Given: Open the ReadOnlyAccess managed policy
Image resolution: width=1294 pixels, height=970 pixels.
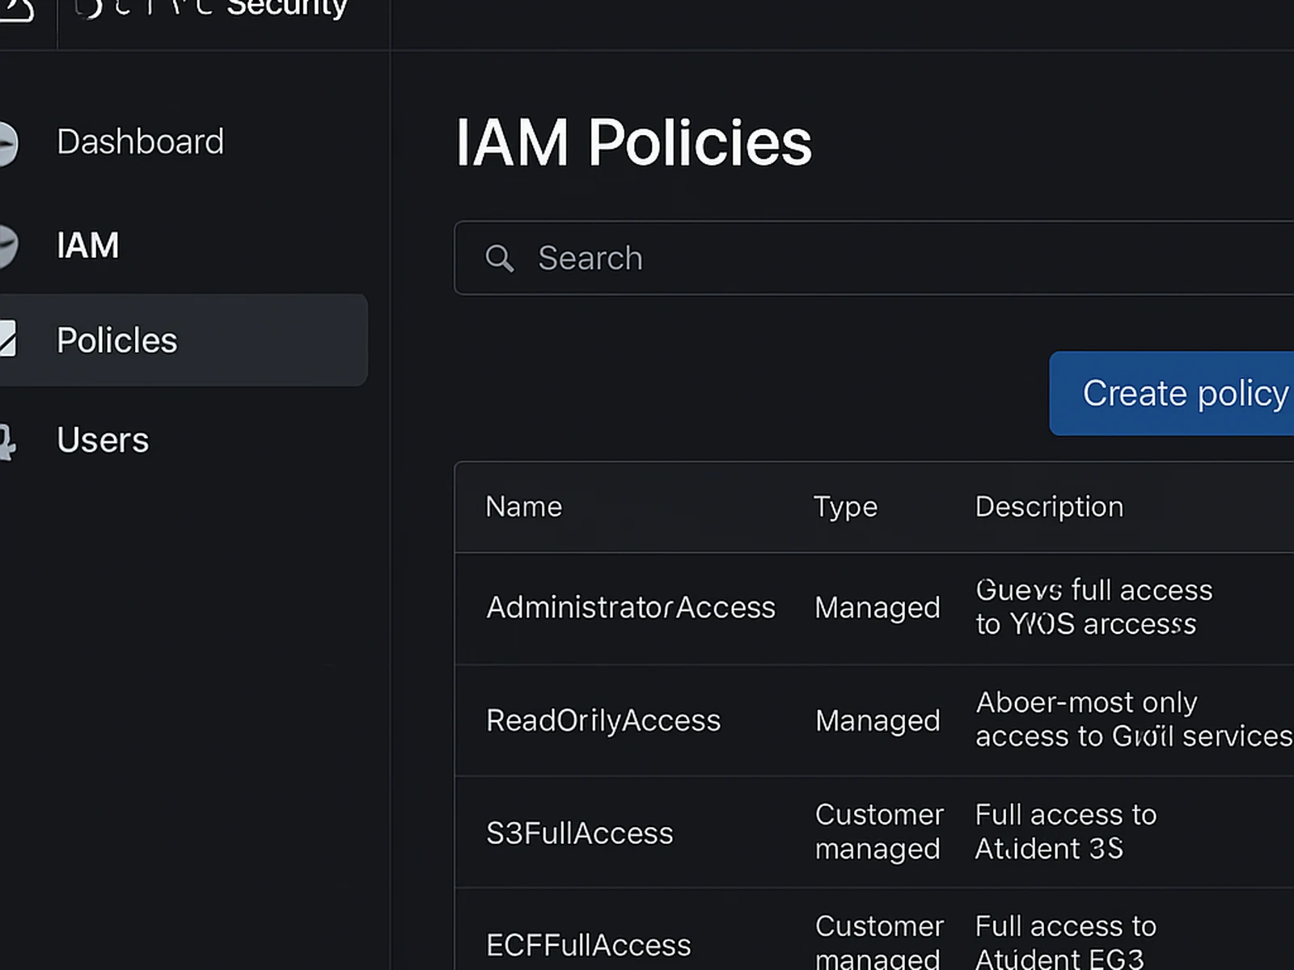Looking at the screenshot, I should click(x=603, y=720).
